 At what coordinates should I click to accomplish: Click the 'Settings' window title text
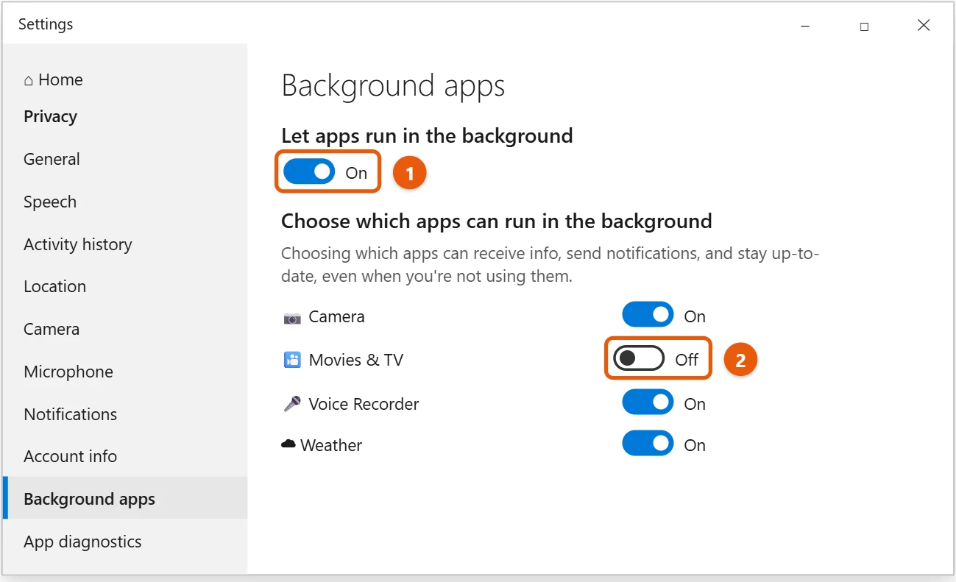[x=46, y=24]
